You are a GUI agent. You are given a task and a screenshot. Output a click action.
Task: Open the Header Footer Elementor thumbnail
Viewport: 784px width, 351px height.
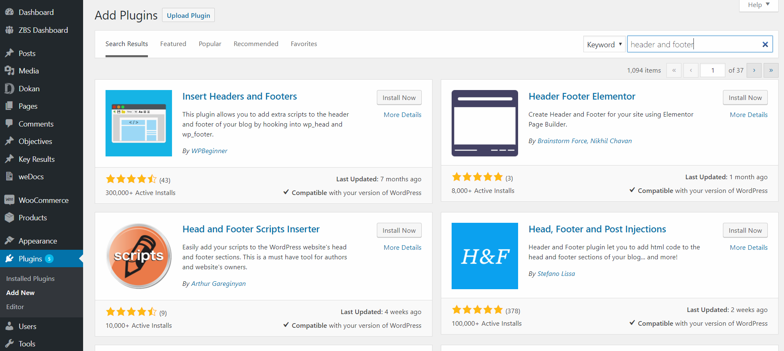(x=485, y=123)
